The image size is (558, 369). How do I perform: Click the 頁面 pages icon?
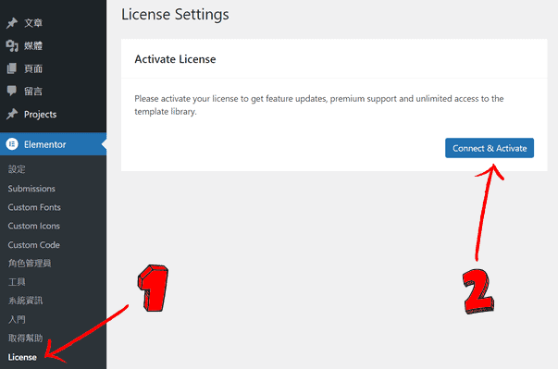[x=12, y=68]
